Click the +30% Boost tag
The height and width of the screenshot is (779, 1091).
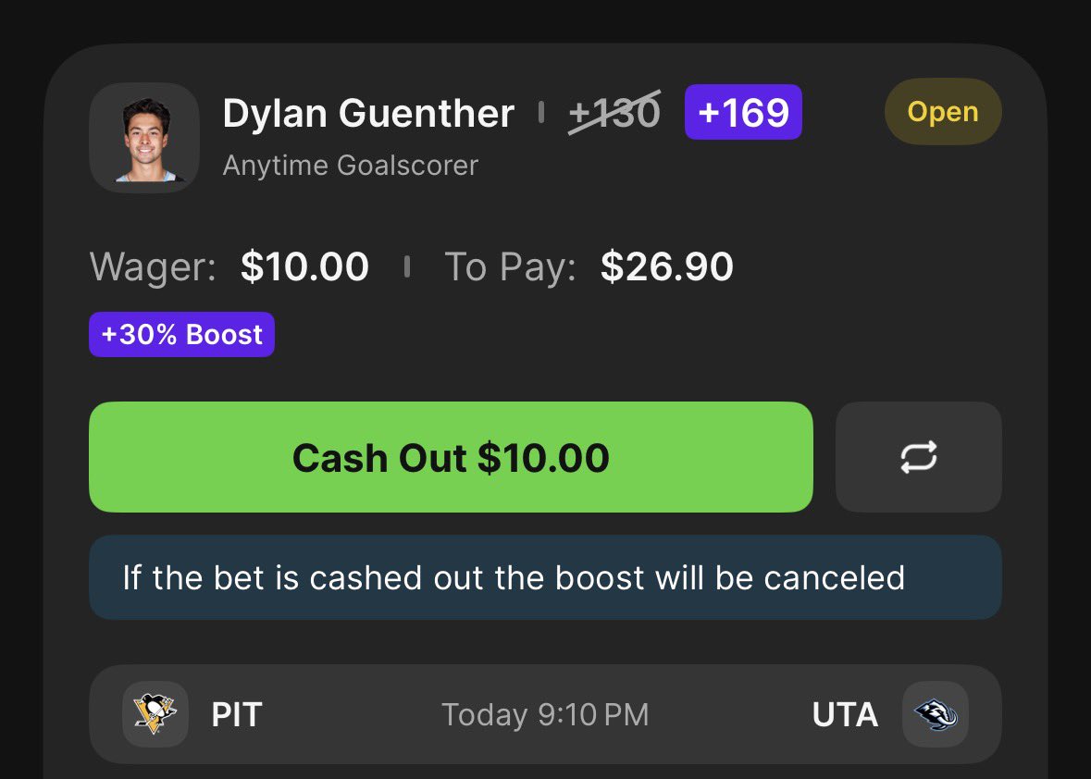tap(181, 335)
